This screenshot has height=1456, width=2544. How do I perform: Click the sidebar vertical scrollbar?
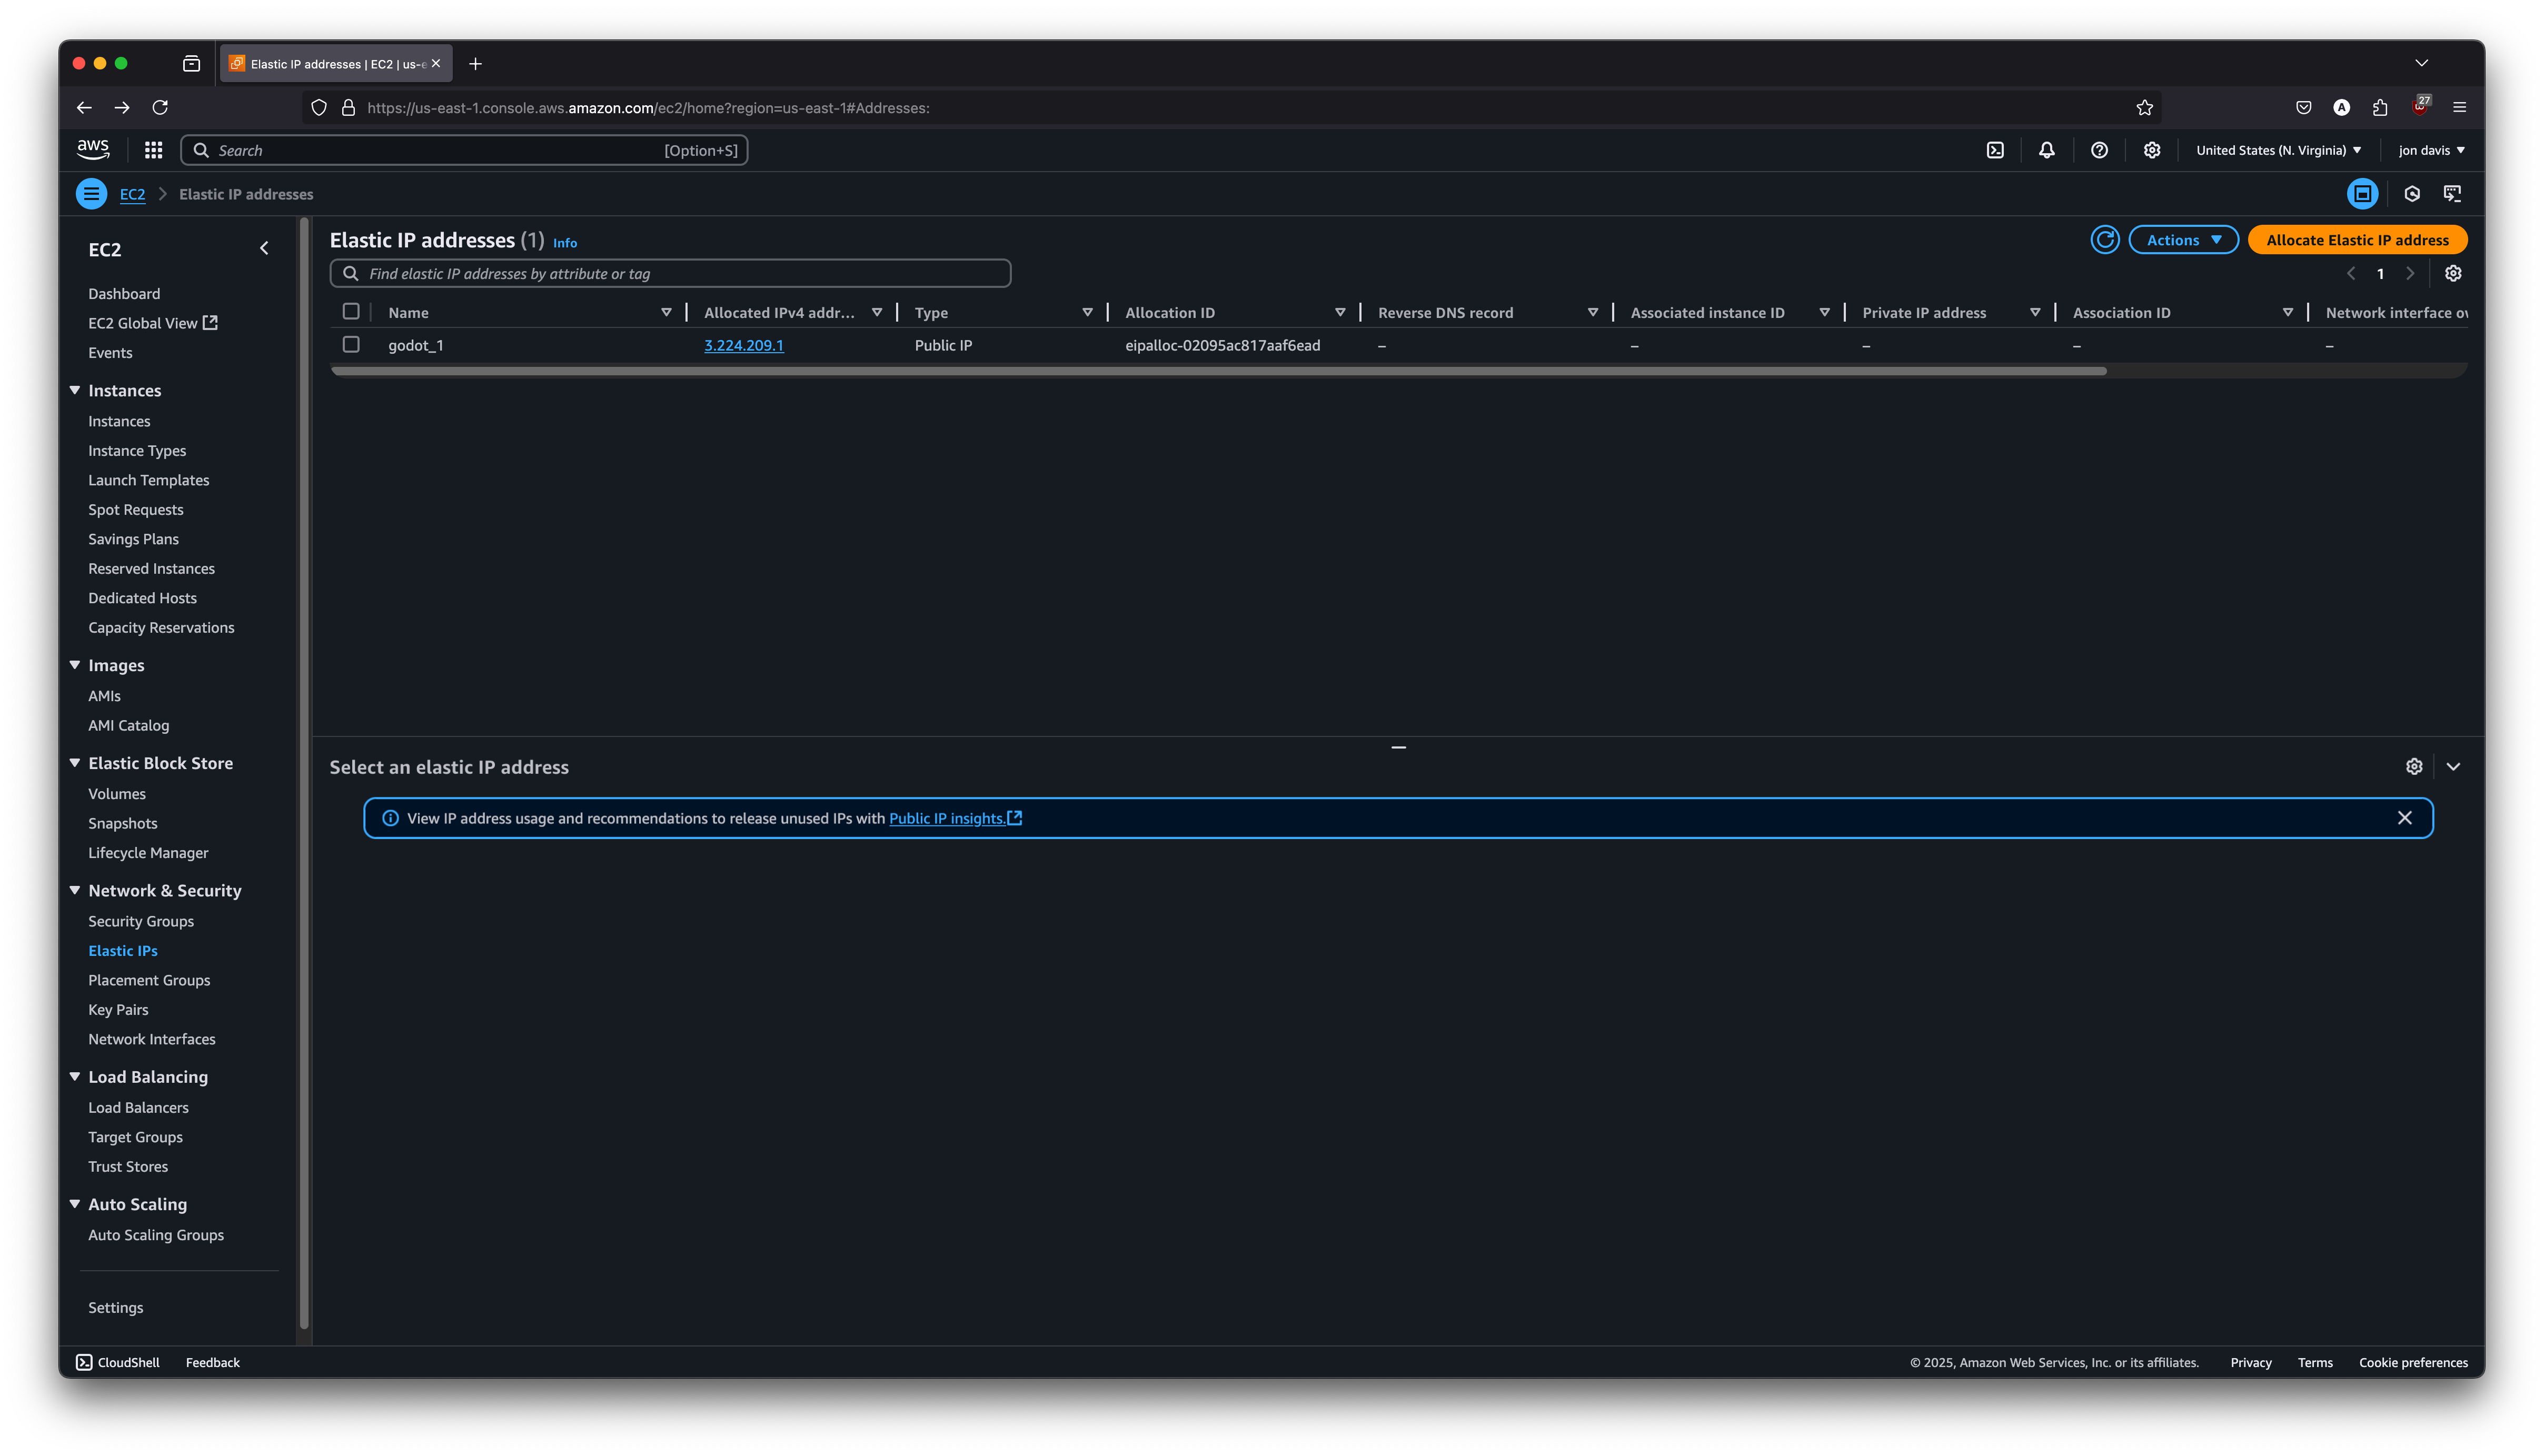[x=303, y=774]
